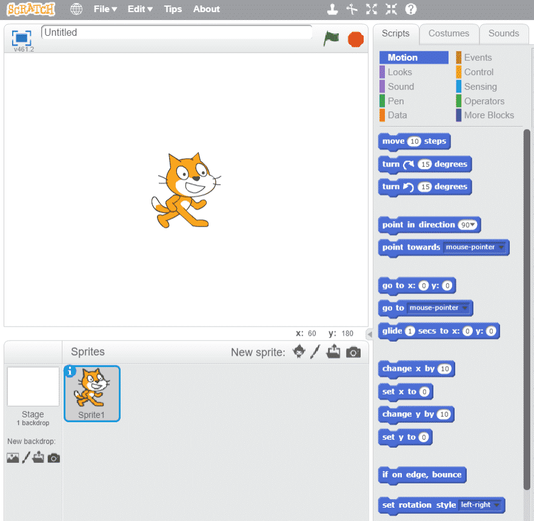534x521 pixels.
Task: Select the Events block category
Action: 478,58
